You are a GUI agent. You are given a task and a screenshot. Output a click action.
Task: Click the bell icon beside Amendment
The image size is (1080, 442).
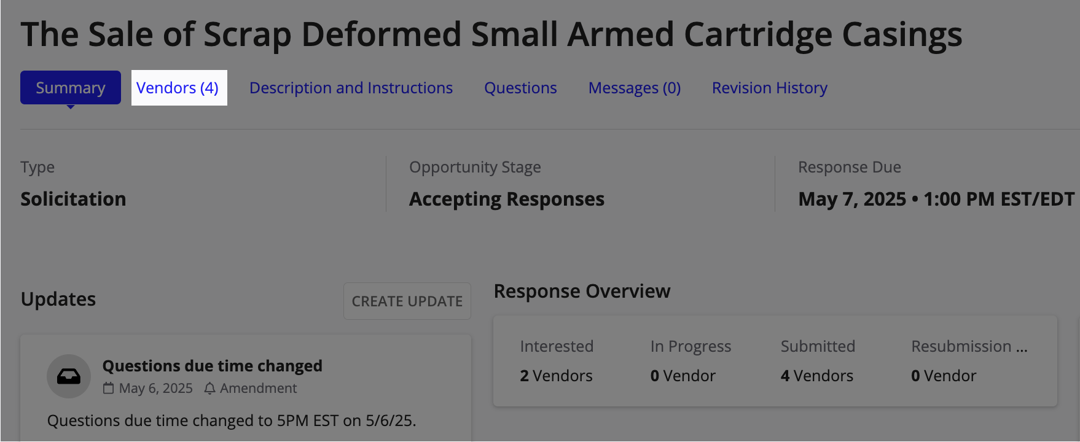click(x=209, y=388)
